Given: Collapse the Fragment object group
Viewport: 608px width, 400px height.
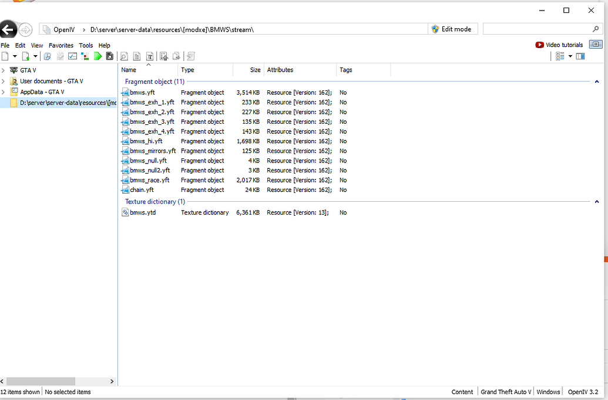Looking at the screenshot, I should coord(597,82).
